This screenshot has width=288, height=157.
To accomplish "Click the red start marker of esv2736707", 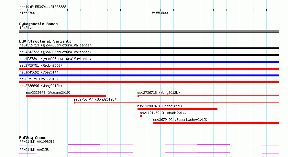I will coord(74,103).
